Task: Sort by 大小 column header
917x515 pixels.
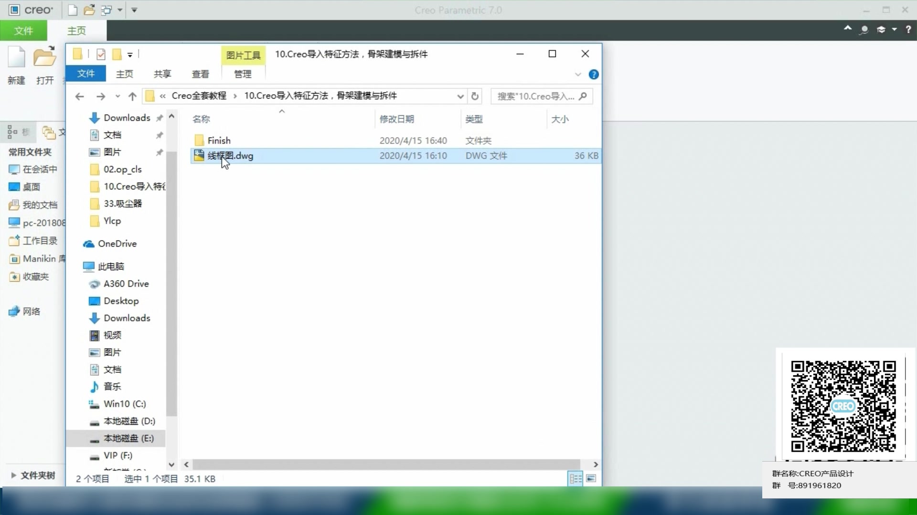Action: click(x=560, y=119)
